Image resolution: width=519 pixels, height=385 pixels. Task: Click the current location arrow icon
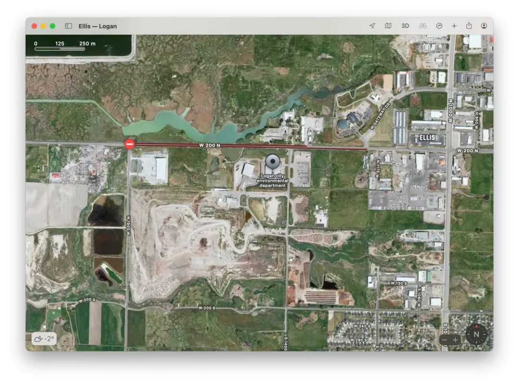(x=372, y=26)
